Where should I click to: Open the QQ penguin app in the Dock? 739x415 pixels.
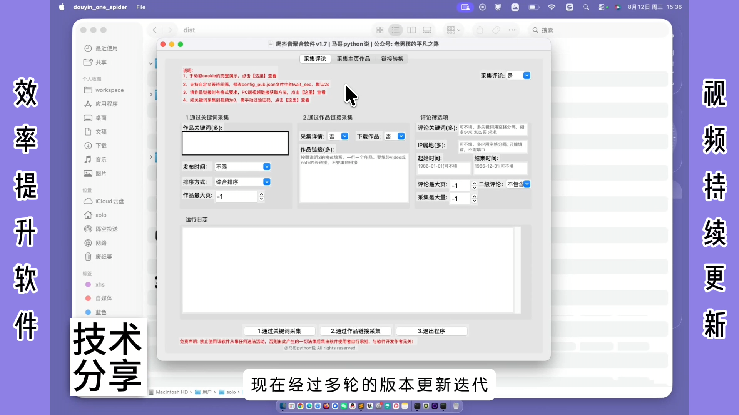pos(353,406)
